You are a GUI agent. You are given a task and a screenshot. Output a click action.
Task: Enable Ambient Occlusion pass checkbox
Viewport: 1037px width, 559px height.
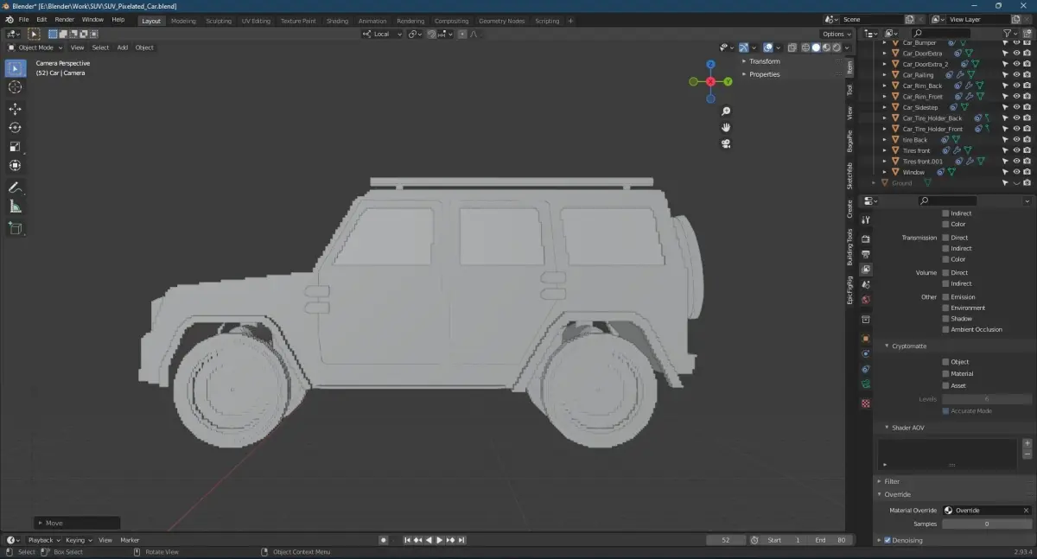tap(945, 329)
